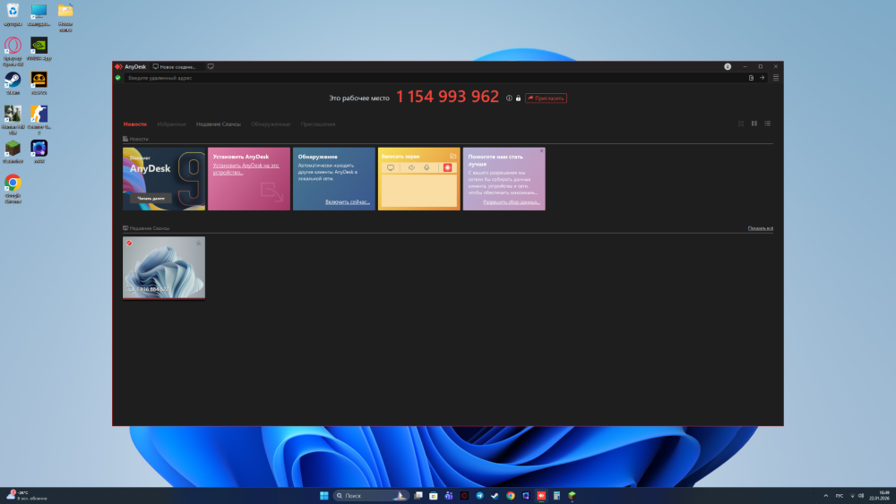Viewport: 896px width, 504px height.
Task: Open Telegram from the taskbar
Action: point(479,495)
